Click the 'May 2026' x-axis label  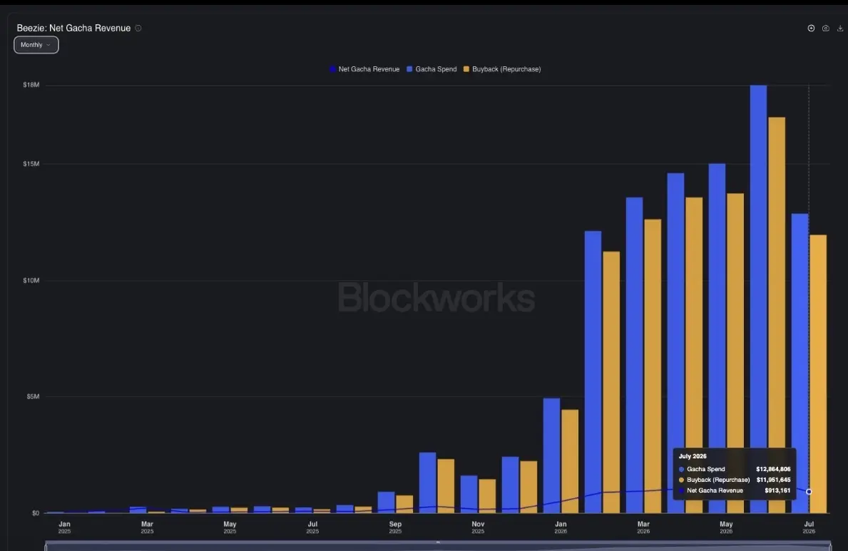point(726,527)
